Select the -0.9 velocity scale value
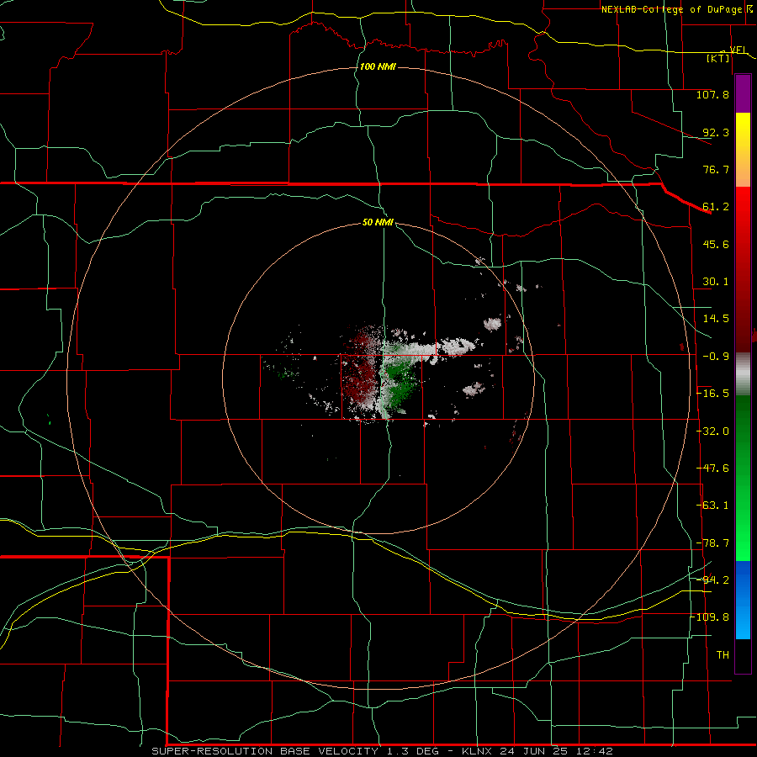 click(x=716, y=357)
